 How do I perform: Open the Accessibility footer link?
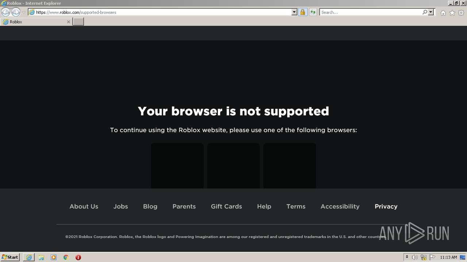point(340,206)
